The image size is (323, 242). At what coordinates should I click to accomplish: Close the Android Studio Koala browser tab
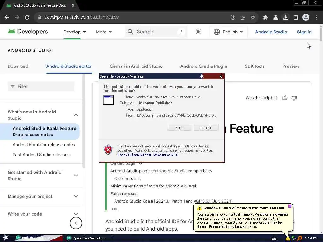point(73,5)
